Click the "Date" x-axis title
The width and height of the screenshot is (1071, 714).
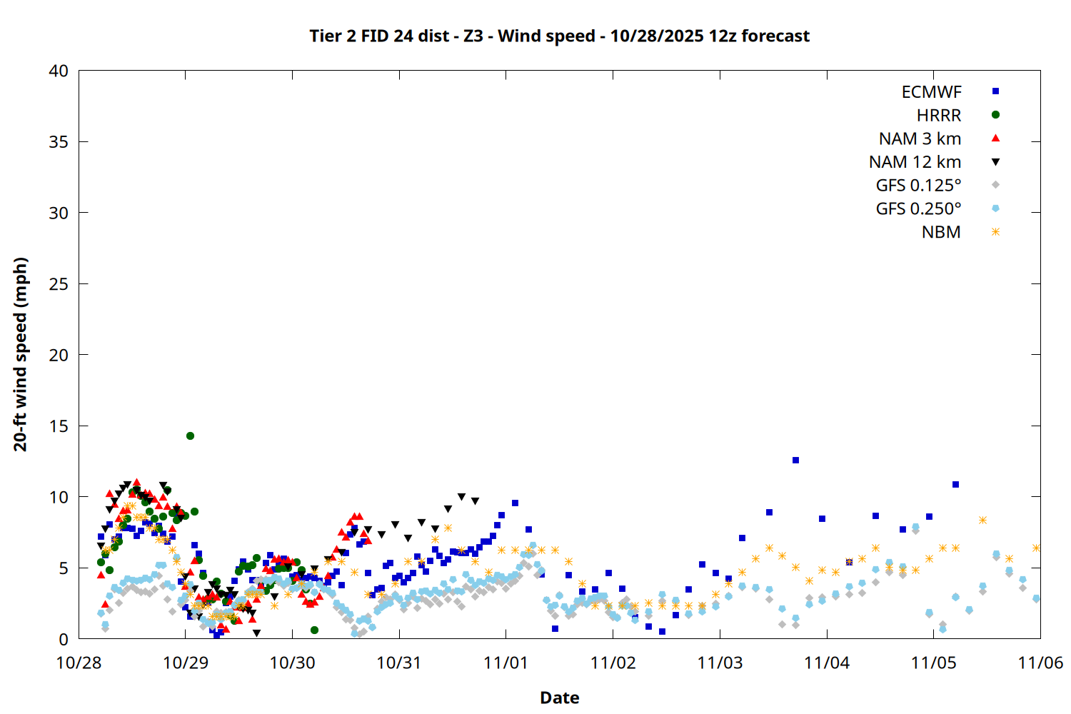559,698
